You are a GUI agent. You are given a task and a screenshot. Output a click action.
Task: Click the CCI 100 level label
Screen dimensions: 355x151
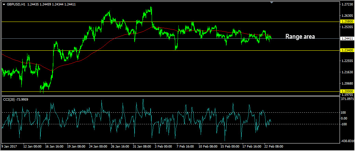coord(344,112)
